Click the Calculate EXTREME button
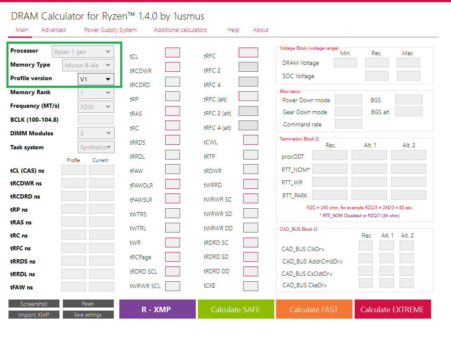The image size is (451, 350). (393, 309)
